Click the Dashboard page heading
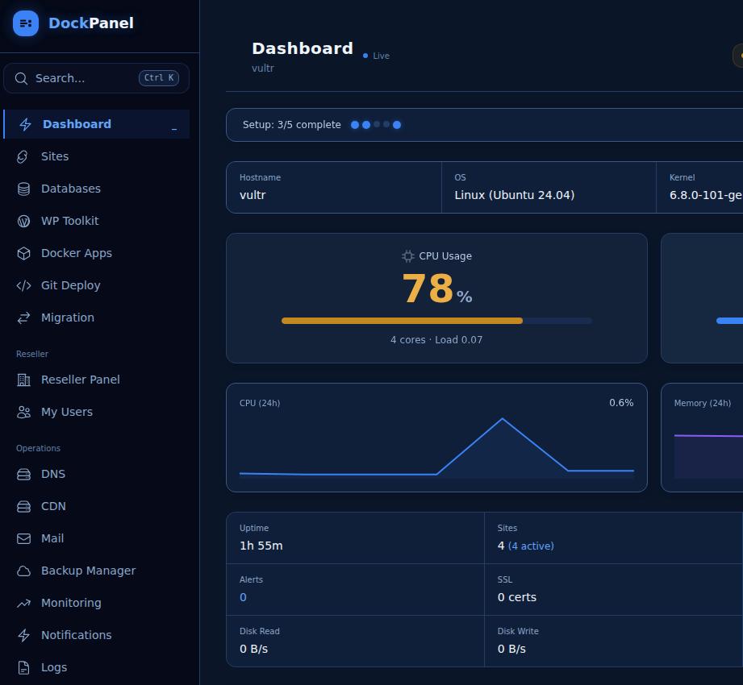The width and height of the screenshot is (743, 685). 303,49
